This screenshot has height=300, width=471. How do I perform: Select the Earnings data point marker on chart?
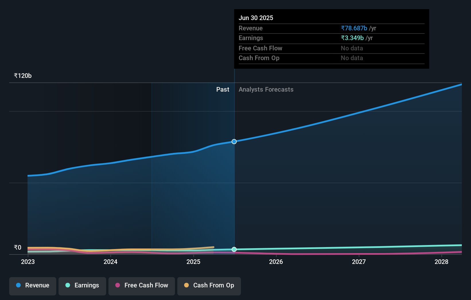[234, 249]
